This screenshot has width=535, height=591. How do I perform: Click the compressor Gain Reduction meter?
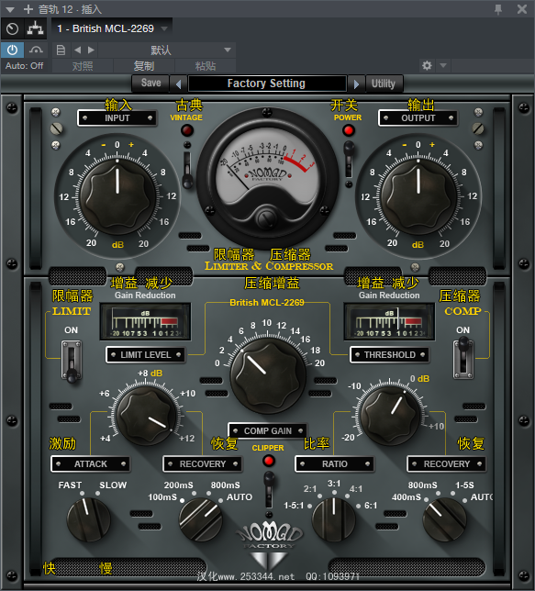click(x=389, y=321)
